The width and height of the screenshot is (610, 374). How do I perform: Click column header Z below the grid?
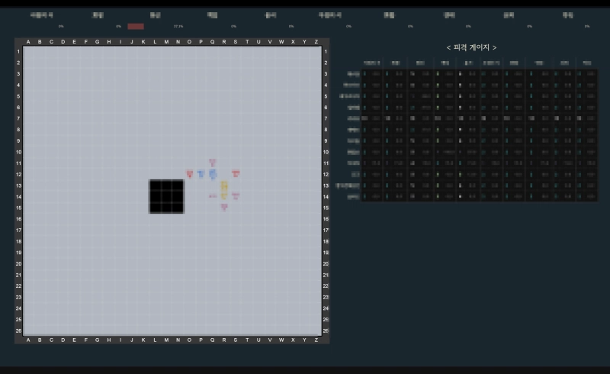[x=316, y=340]
